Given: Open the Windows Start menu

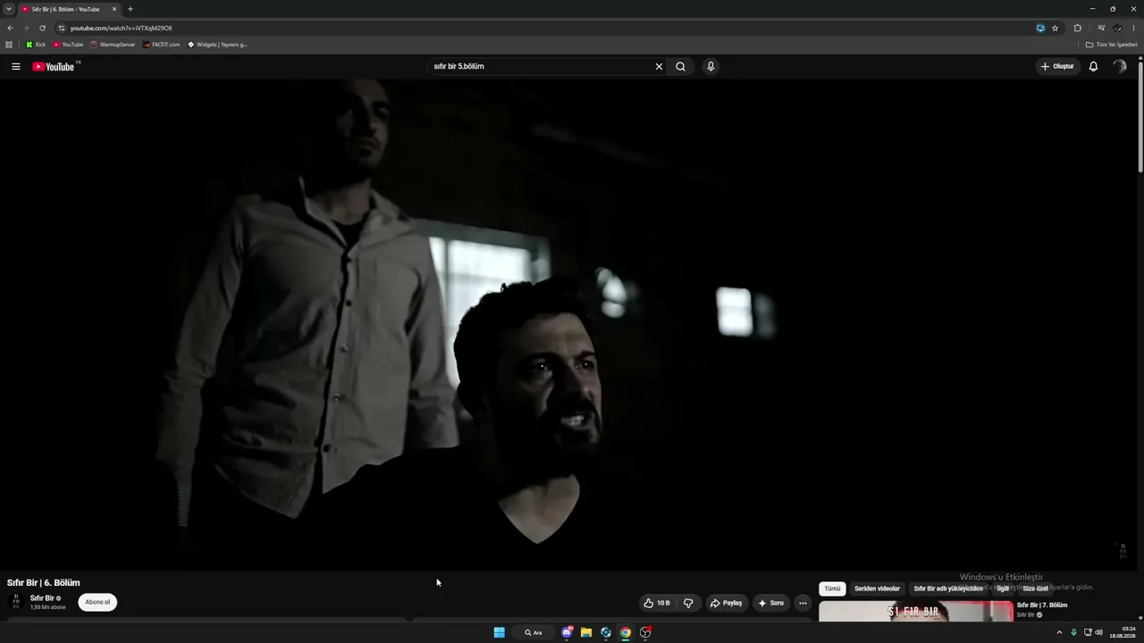Looking at the screenshot, I should [x=499, y=632].
